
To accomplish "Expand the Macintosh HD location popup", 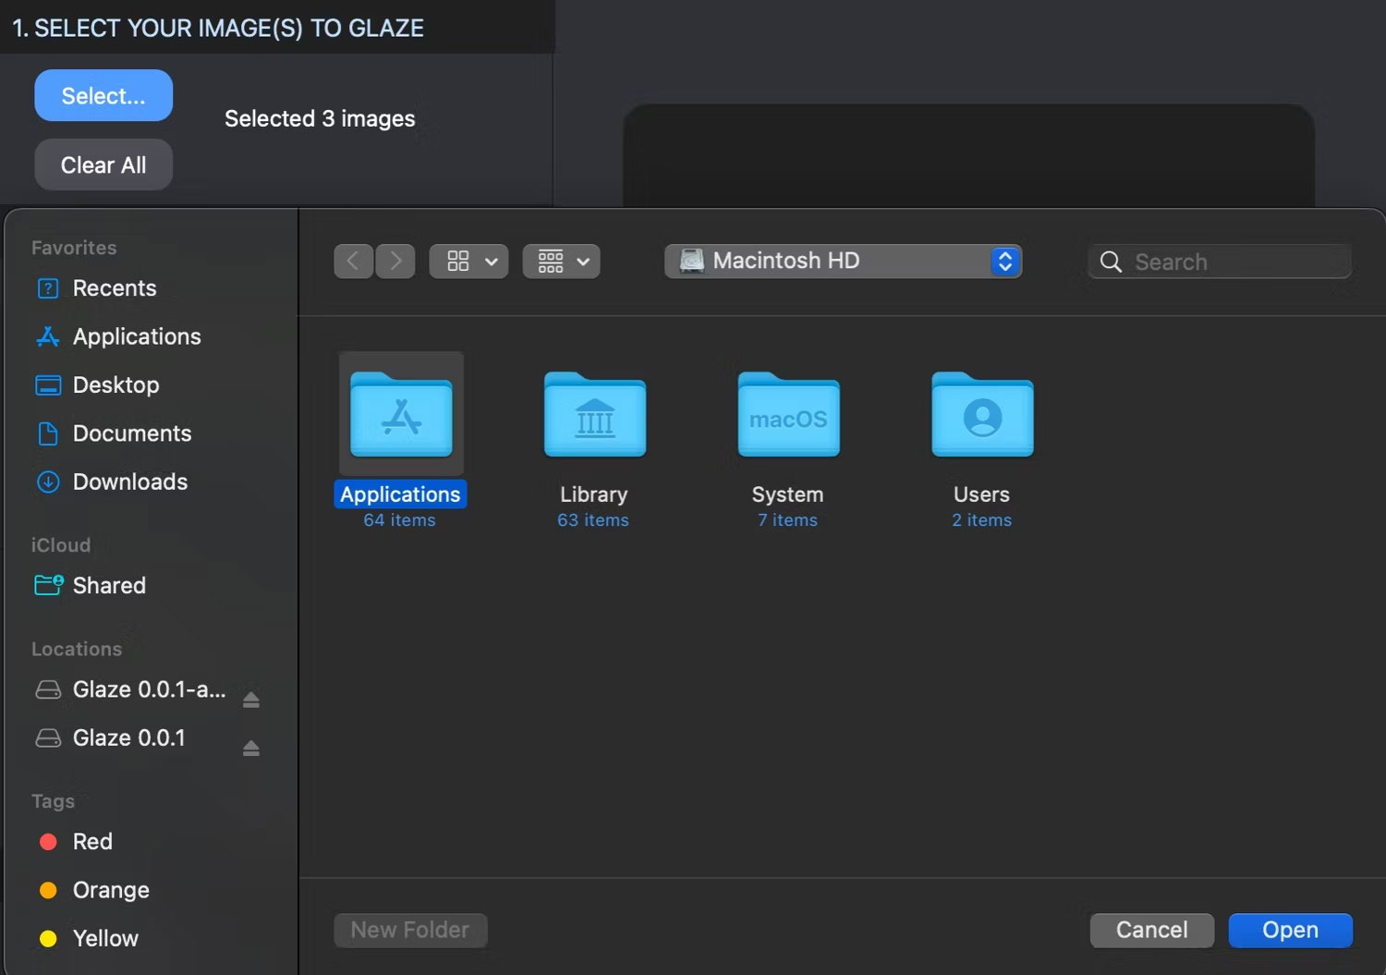I will point(843,262).
